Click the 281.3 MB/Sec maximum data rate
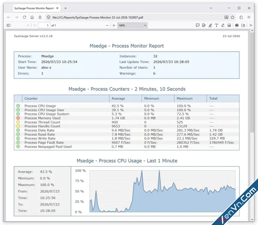Image resolution: width=258 pixels, height=225 pixels. coord(188,130)
